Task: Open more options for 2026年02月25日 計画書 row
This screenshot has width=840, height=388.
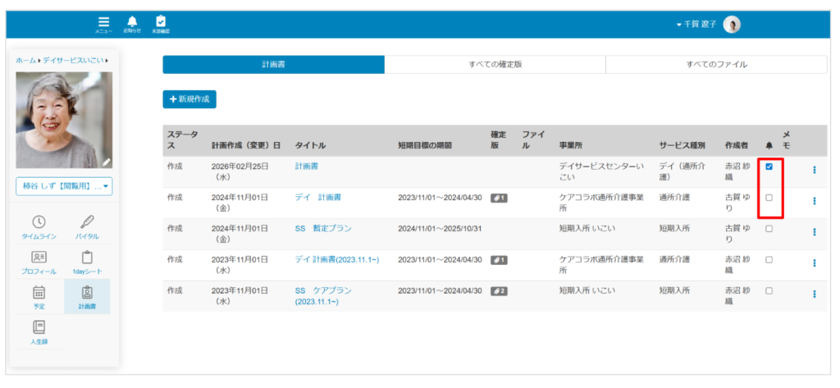Action: 815,170
